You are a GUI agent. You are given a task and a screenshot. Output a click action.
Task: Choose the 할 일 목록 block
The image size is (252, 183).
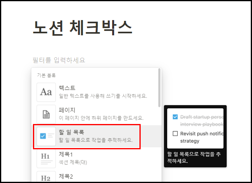[x=96, y=136]
